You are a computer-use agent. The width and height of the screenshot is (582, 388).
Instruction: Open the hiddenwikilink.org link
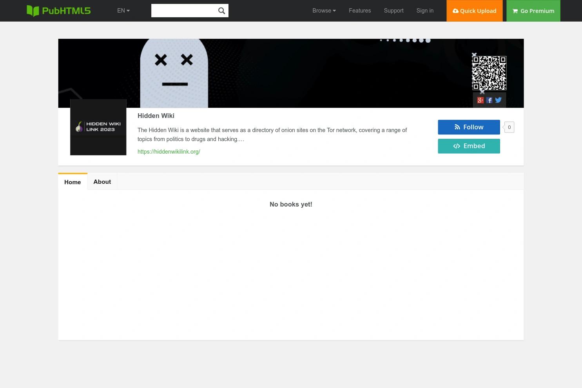pyautogui.click(x=169, y=152)
